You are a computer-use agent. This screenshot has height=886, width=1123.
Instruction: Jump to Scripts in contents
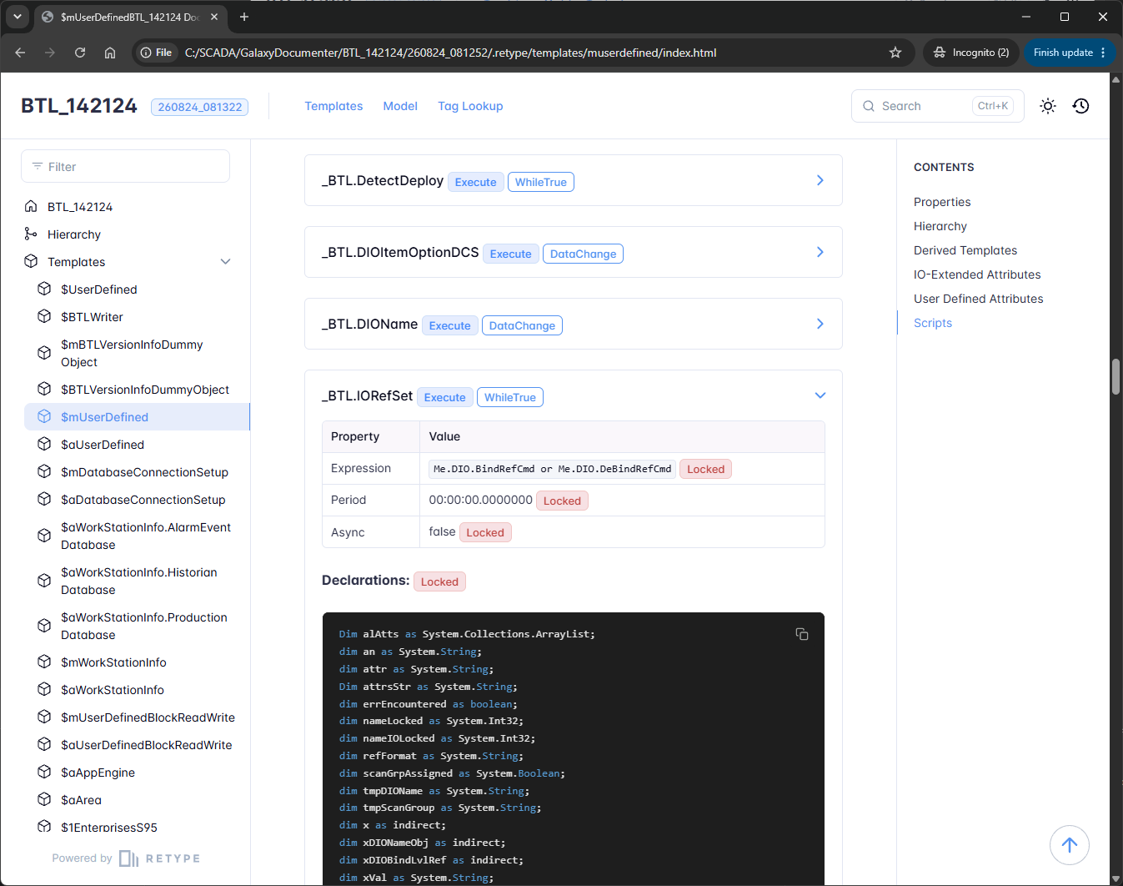pos(933,323)
